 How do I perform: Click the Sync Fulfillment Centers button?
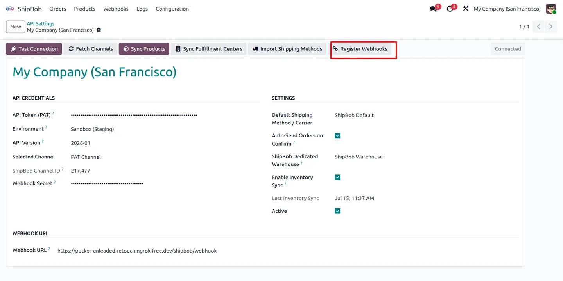209,49
